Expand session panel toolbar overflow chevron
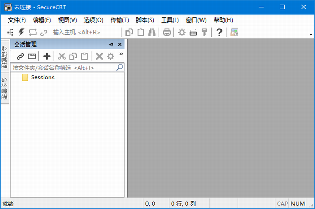Viewport: 315px width, 209px height. pyautogui.click(x=121, y=54)
